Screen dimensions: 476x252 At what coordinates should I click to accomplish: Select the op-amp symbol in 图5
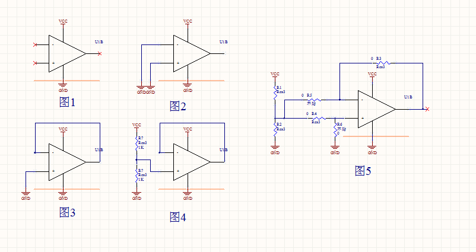[375, 109]
